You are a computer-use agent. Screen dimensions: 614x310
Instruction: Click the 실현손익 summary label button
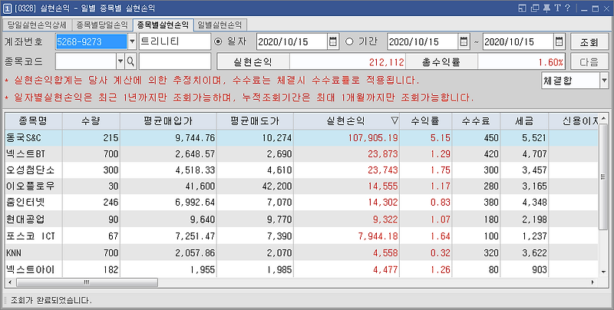click(253, 61)
